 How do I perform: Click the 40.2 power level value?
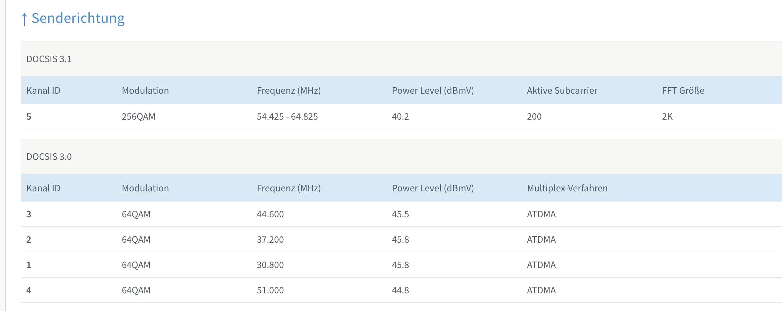(400, 117)
